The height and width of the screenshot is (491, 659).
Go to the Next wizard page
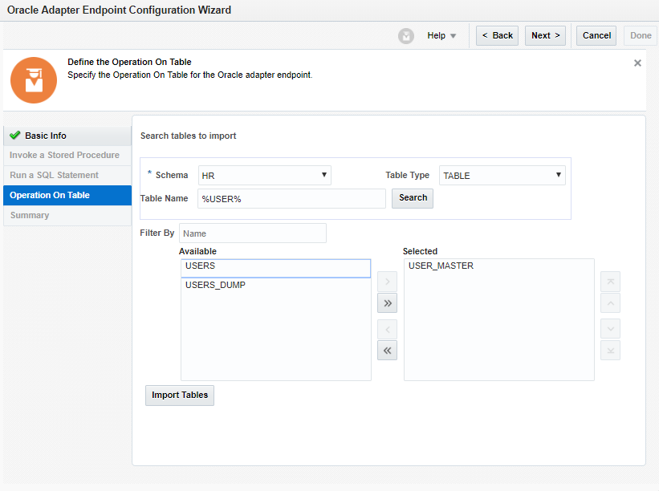pyautogui.click(x=546, y=36)
